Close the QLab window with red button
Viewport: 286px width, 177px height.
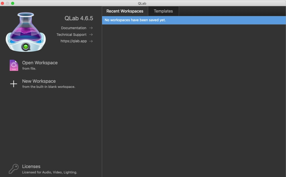point(2,3)
